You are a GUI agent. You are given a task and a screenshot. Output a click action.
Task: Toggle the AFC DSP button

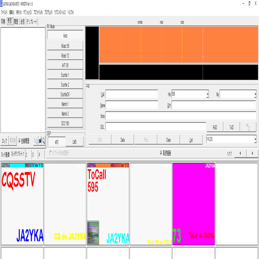(57, 142)
